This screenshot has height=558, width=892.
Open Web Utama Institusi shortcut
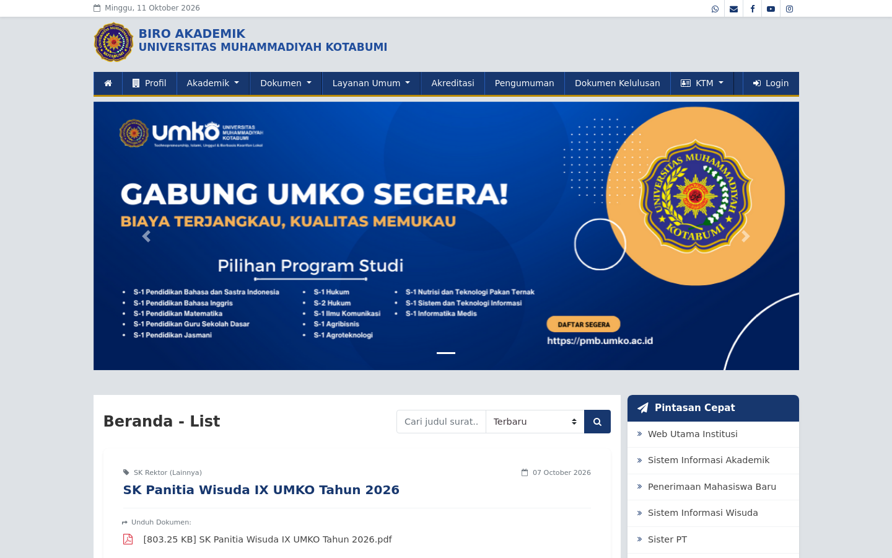coord(713,434)
